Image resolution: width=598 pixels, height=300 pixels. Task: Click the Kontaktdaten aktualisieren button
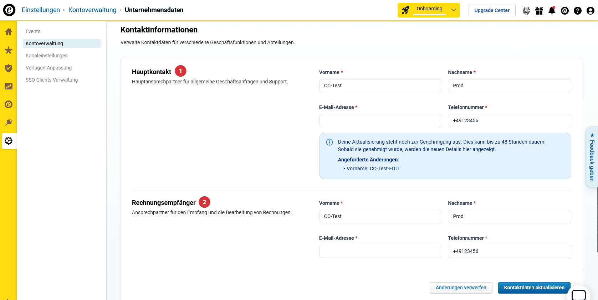(x=534, y=288)
